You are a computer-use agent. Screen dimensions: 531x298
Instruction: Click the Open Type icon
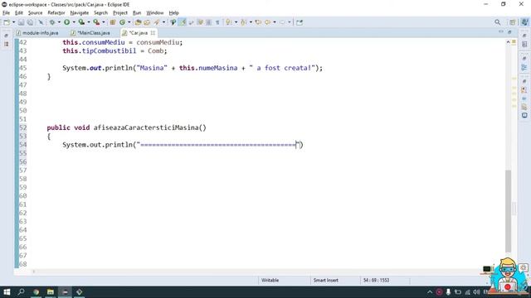click(x=138, y=22)
